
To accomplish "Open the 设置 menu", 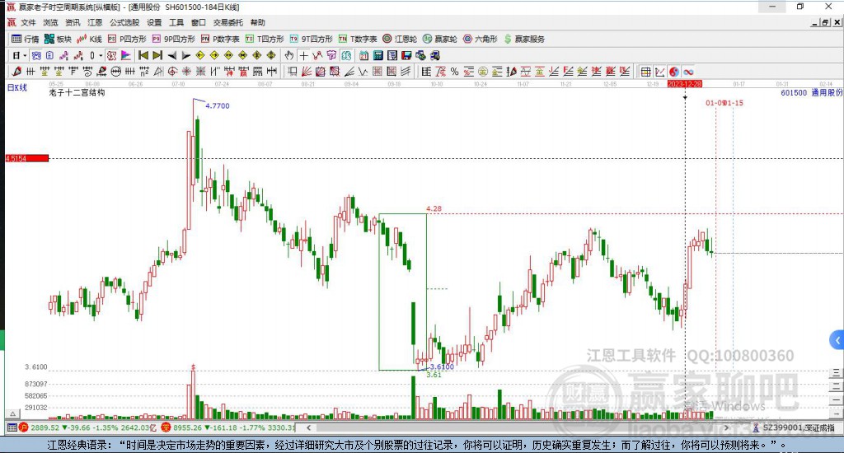I will click(x=154, y=22).
